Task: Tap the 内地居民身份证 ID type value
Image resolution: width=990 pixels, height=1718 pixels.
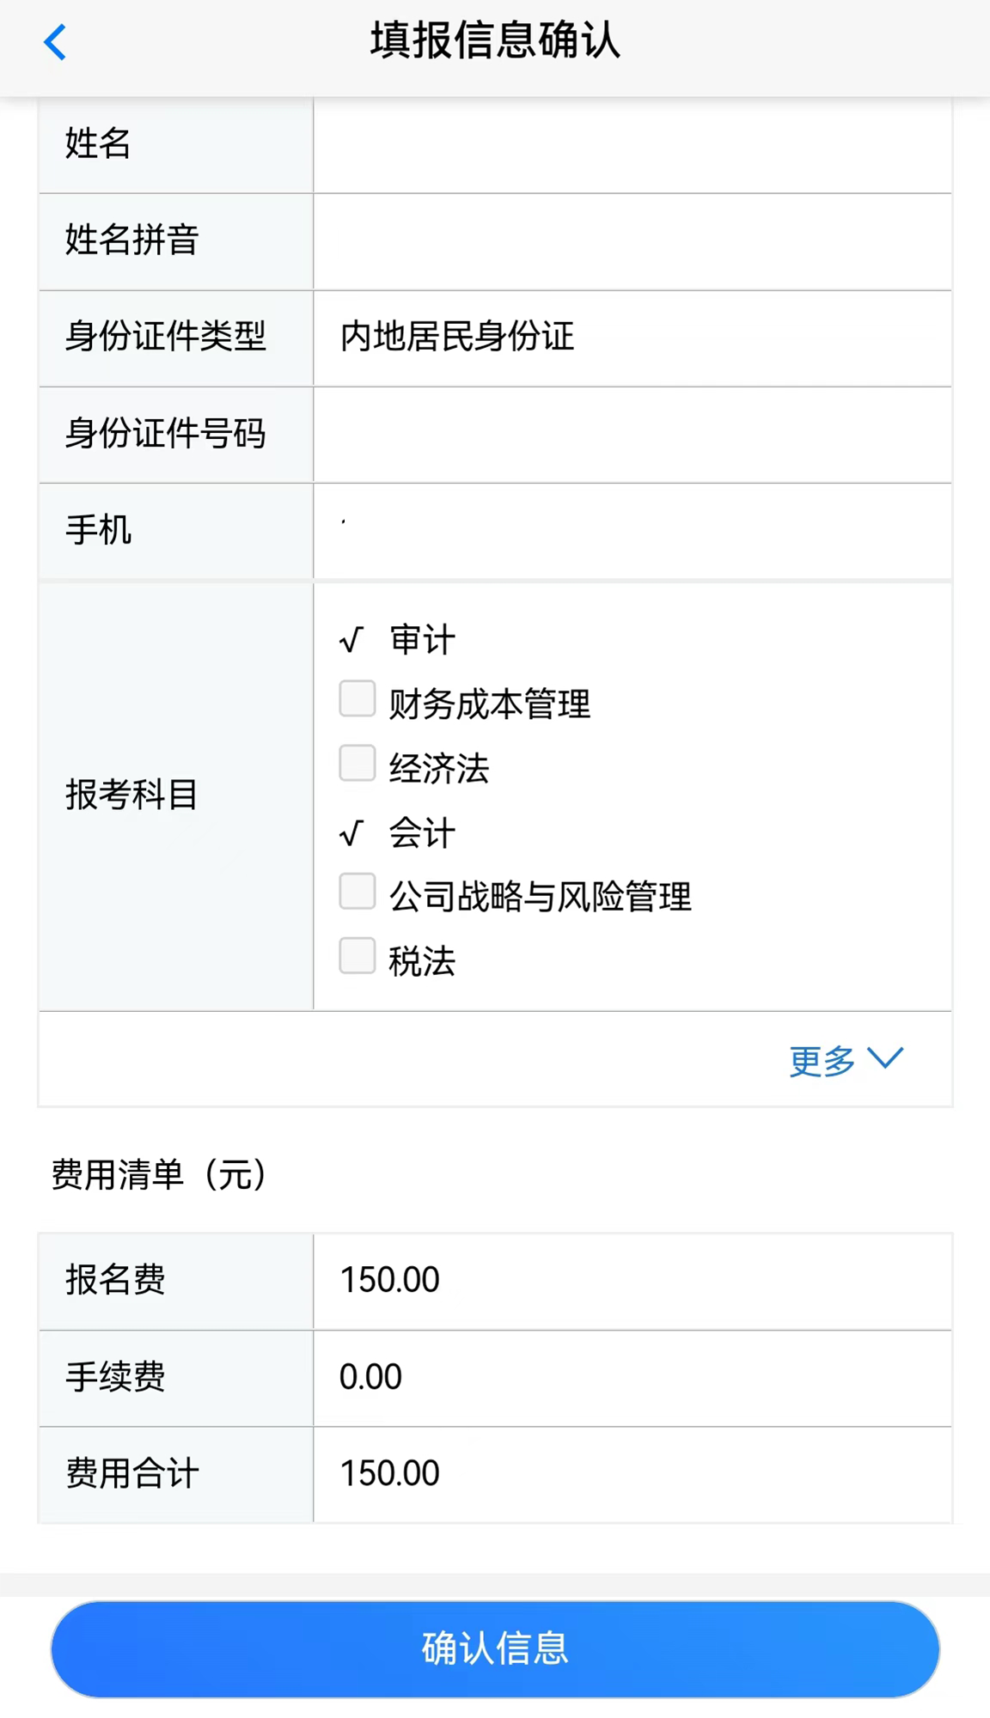Action: [457, 337]
